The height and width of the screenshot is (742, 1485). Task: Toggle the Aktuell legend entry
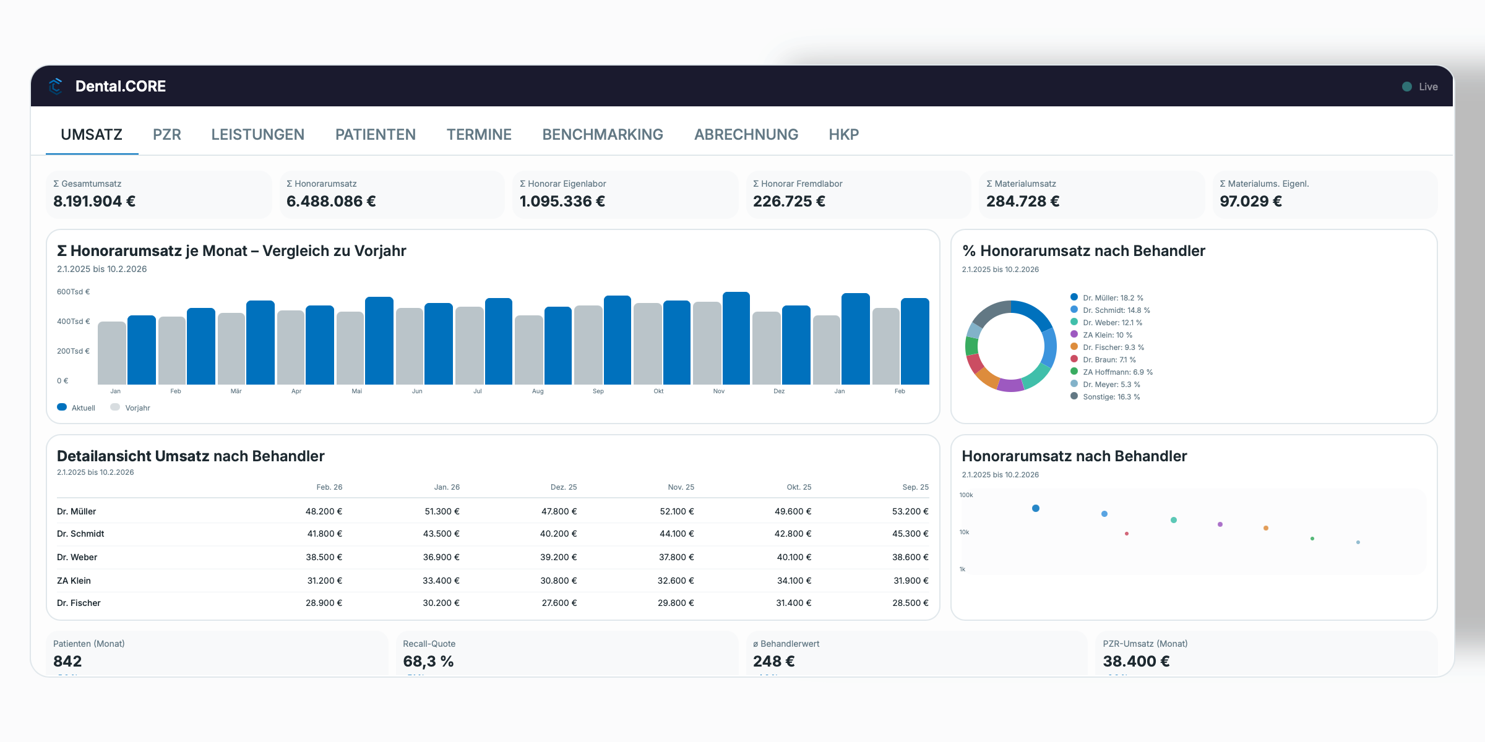[x=76, y=407]
